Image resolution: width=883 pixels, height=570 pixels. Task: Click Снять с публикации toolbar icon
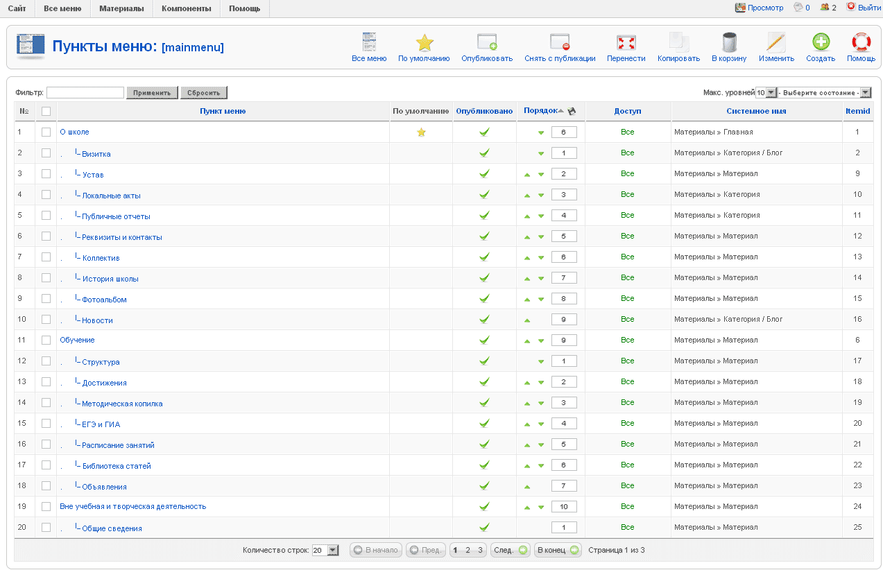(560, 43)
